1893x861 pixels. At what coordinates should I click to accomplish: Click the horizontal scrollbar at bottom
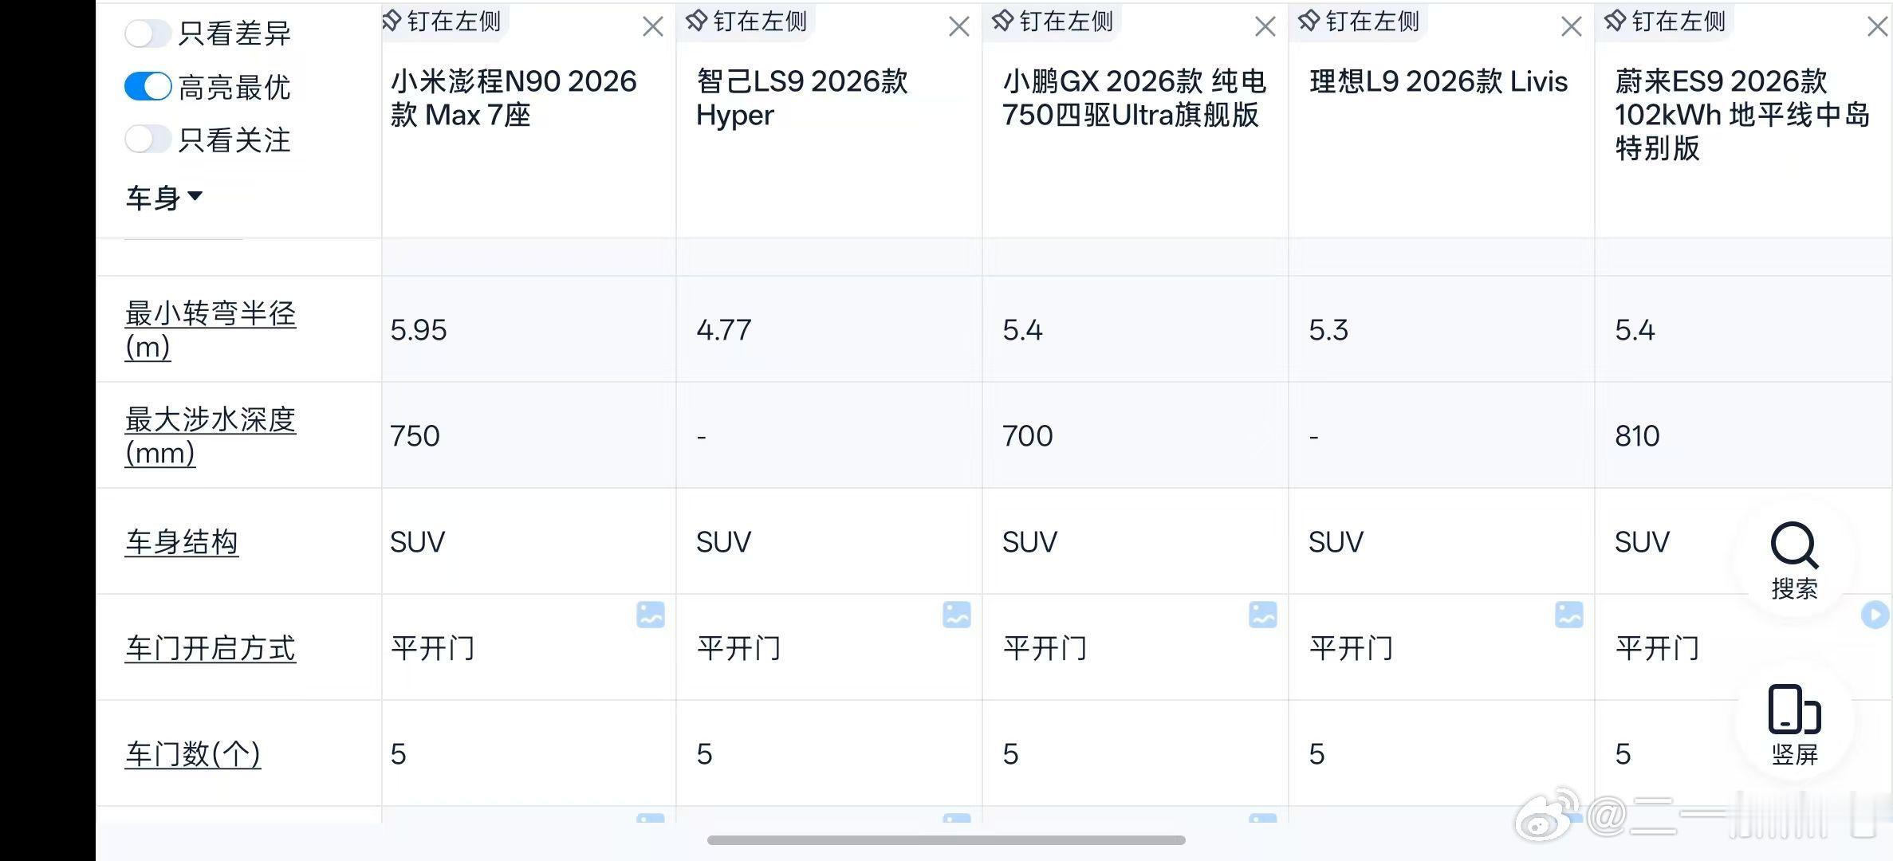[946, 840]
